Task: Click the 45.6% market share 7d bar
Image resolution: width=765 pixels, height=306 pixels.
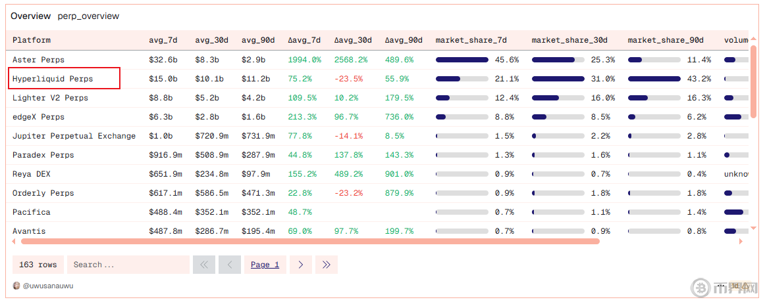Action: [462, 60]
